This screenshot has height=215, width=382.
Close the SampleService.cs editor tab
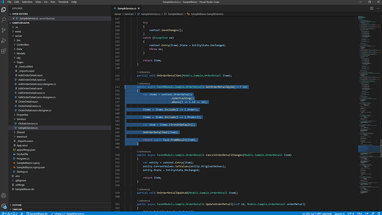138,8
